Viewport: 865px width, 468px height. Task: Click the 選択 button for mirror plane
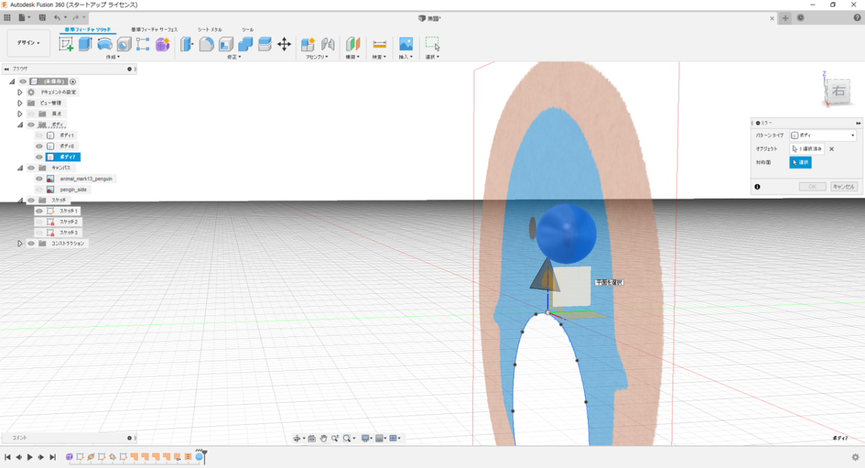[x=800, y=163]
